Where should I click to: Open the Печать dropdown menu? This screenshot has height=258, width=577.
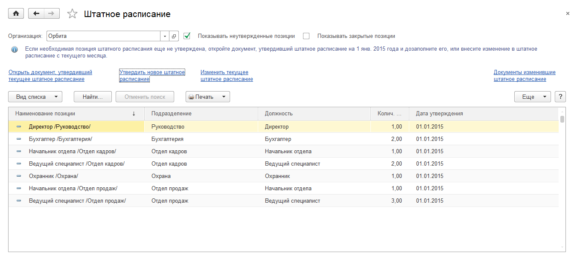(x=207, y=97)
